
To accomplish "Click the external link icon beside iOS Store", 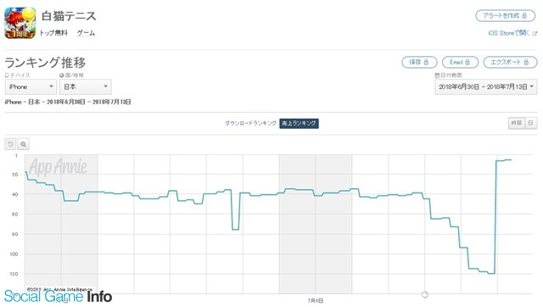I will [535, 33].
